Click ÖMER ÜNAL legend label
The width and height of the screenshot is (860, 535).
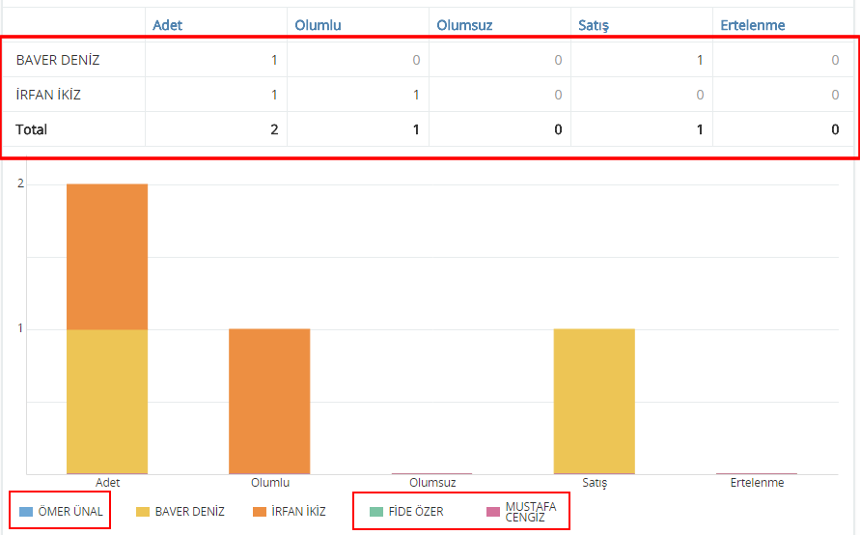70,512
